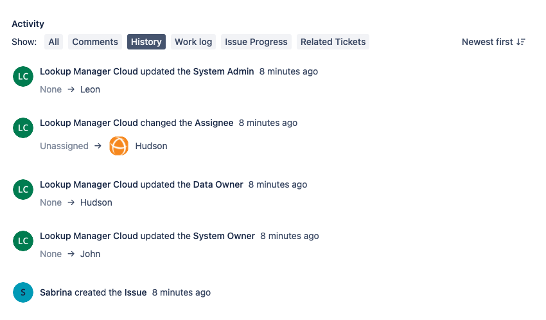The image size is (546, 320).
Task: Select the History tab
Action: pos(146,42)
